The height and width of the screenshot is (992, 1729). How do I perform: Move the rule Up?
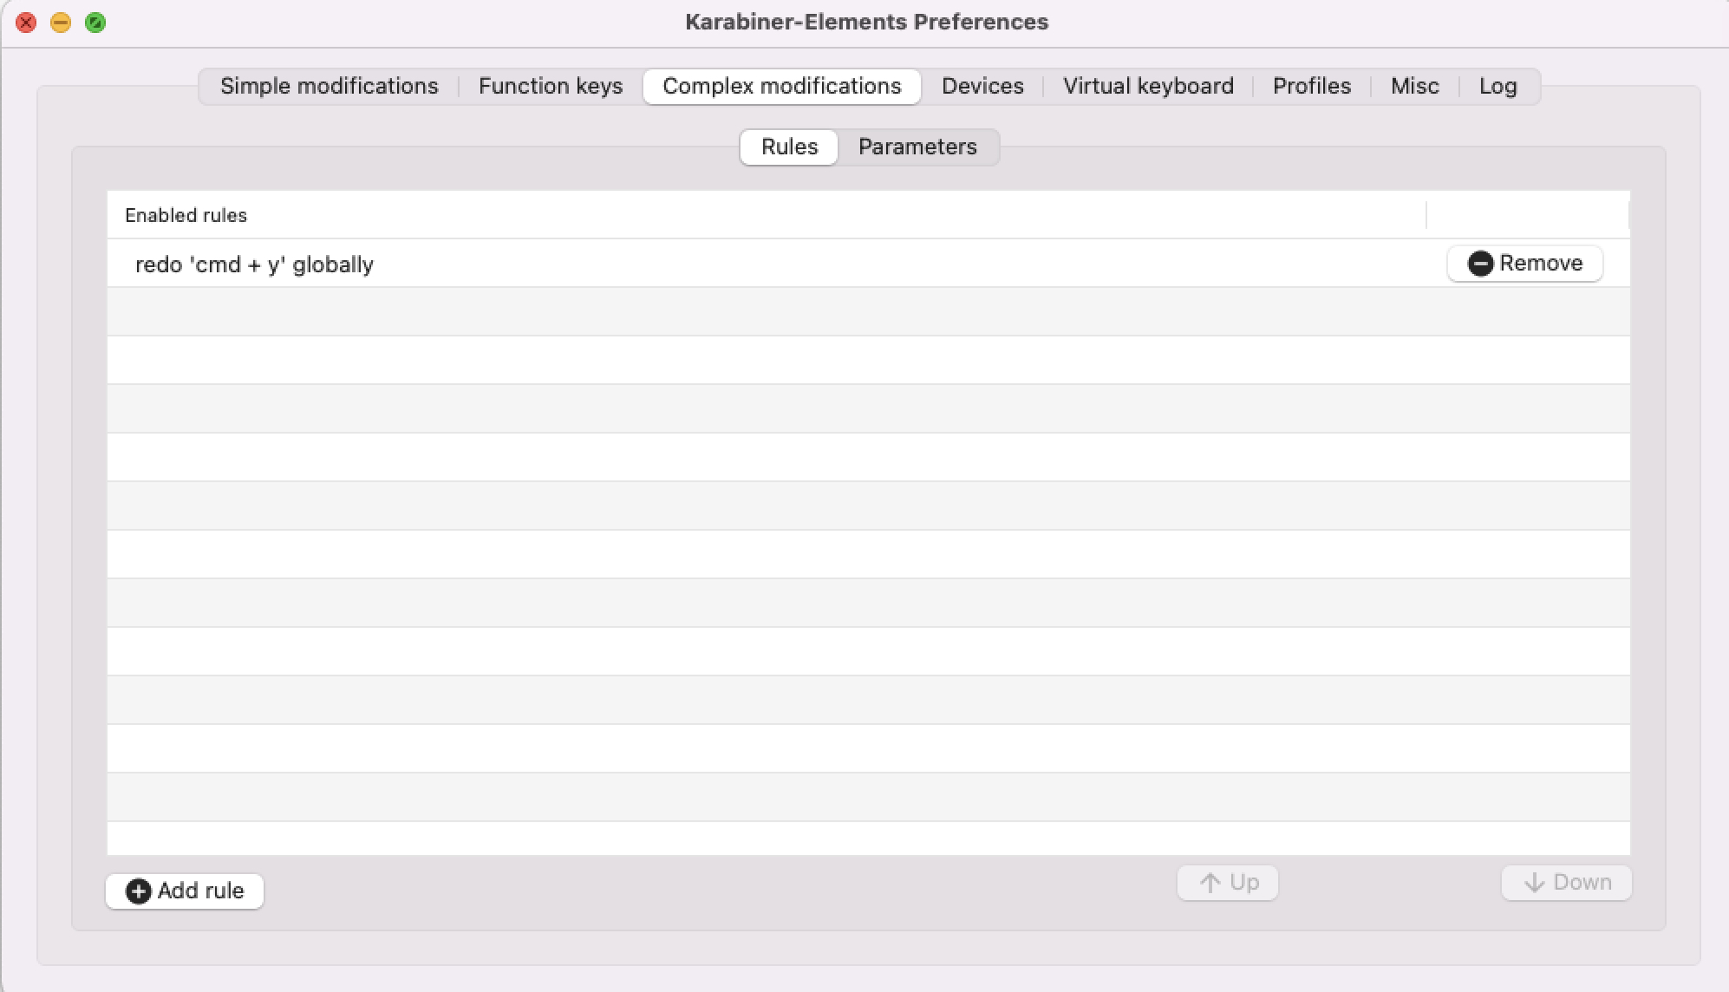tap(1228, 883)
